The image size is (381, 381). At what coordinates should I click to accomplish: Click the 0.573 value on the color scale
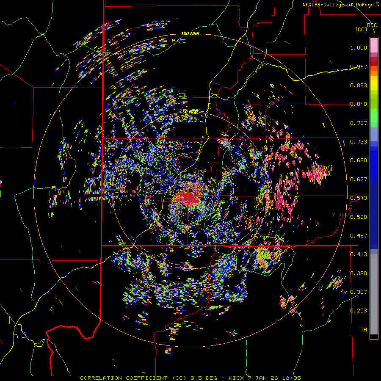tap(359, 198)
